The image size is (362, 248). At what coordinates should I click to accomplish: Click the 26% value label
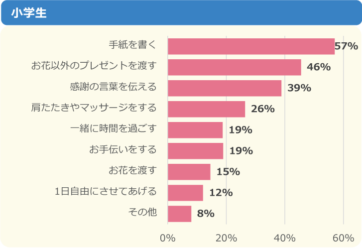pyautogui.click(x=263, y=109)
